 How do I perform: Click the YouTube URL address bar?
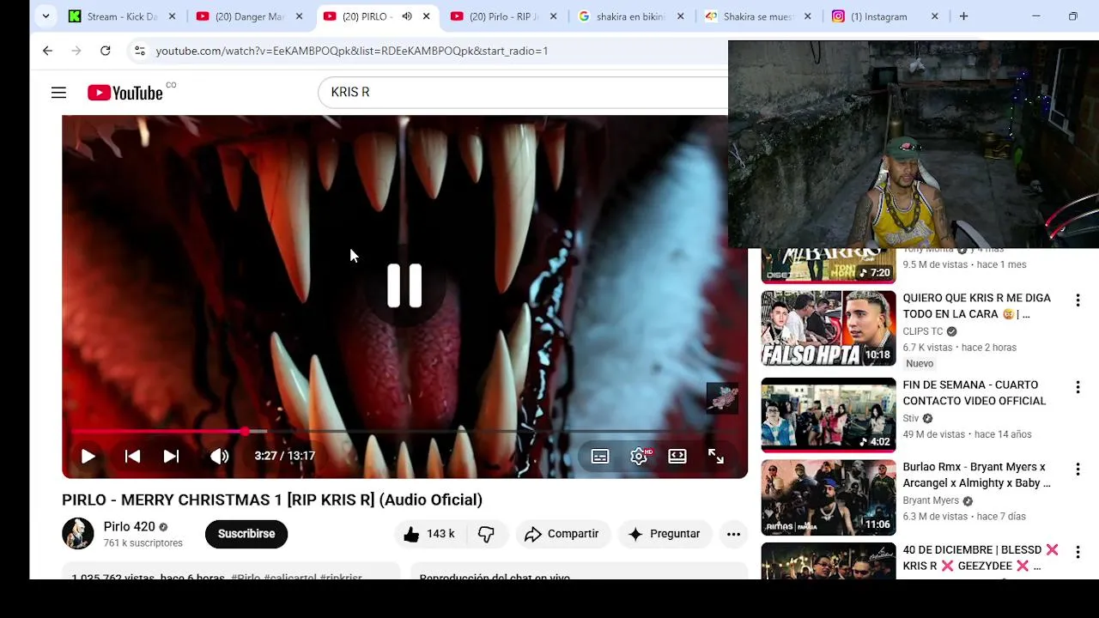(352, 51)
